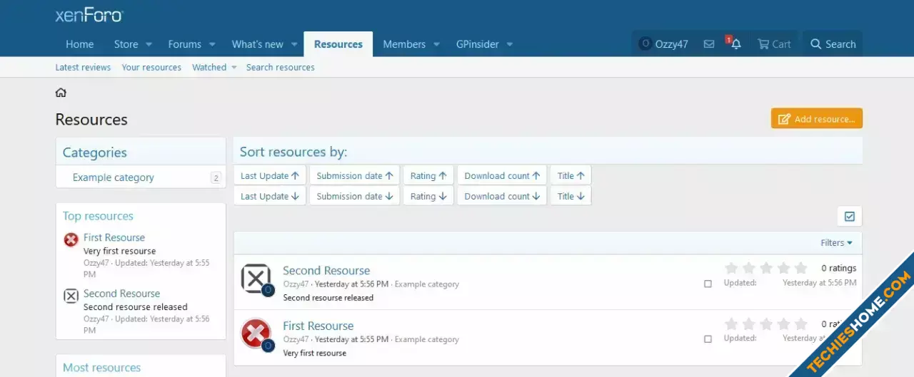Screen dimensions: 914x377
Task: Open Second Resourse title in the resource list
Action: [326, 271]
